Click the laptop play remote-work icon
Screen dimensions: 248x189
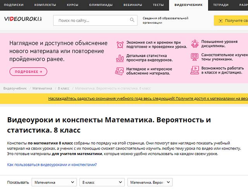click(195, 70)
